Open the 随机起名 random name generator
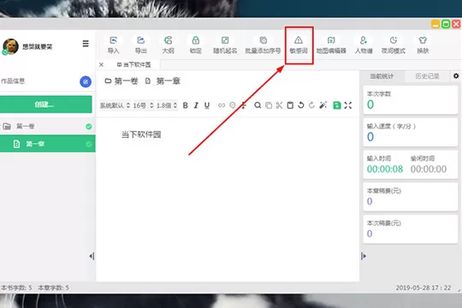Viewport: 462px width, 308px height. coord(225,45)
